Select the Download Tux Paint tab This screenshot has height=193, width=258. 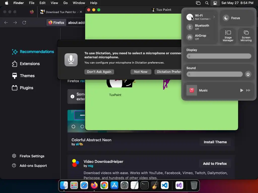coord(61,12)
